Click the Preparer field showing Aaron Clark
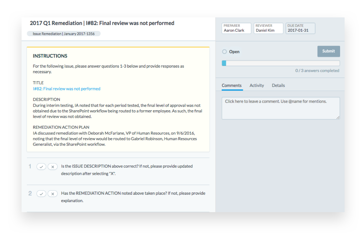Viewport: 362px width, 233px height. (236, 28)
